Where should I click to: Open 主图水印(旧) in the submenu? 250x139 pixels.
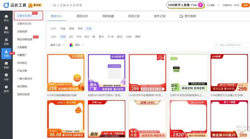(x=24, y=23)
